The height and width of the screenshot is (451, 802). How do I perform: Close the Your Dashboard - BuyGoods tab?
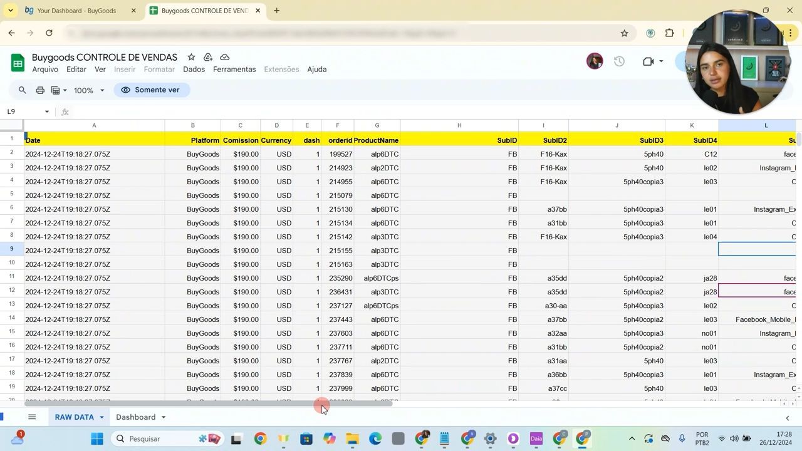(x=133, y=11)
